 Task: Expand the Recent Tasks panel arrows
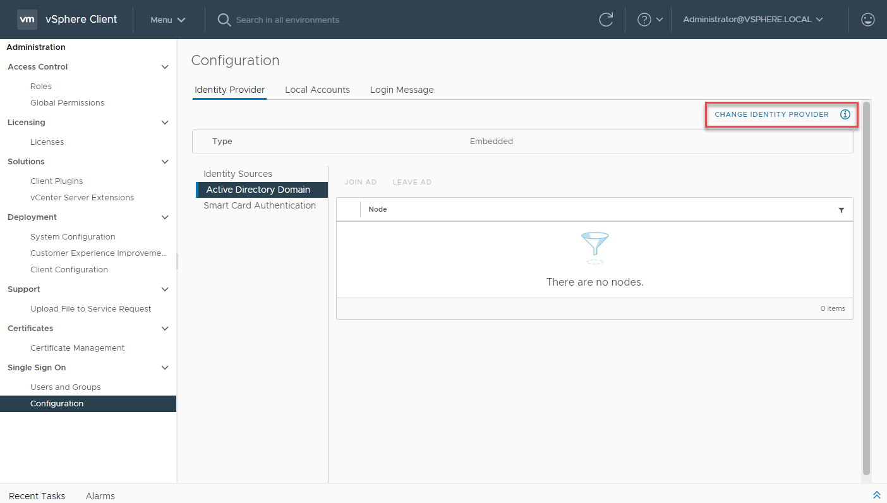[x=876, y=495]
